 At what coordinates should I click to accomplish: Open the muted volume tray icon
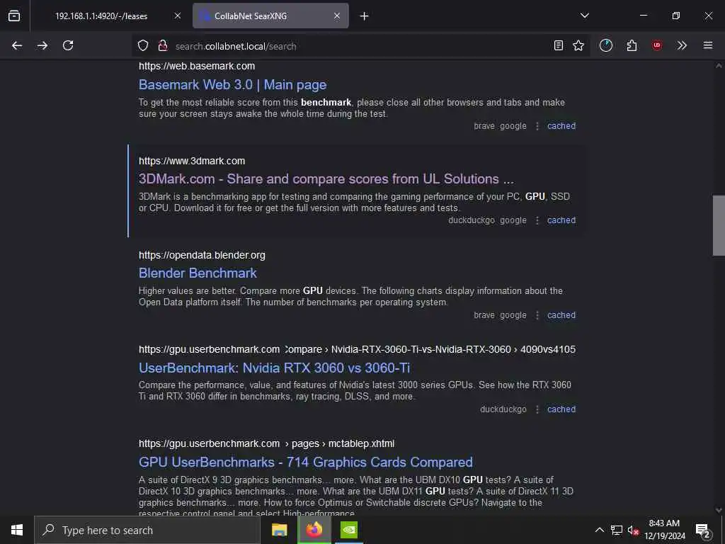coord(633,530)
